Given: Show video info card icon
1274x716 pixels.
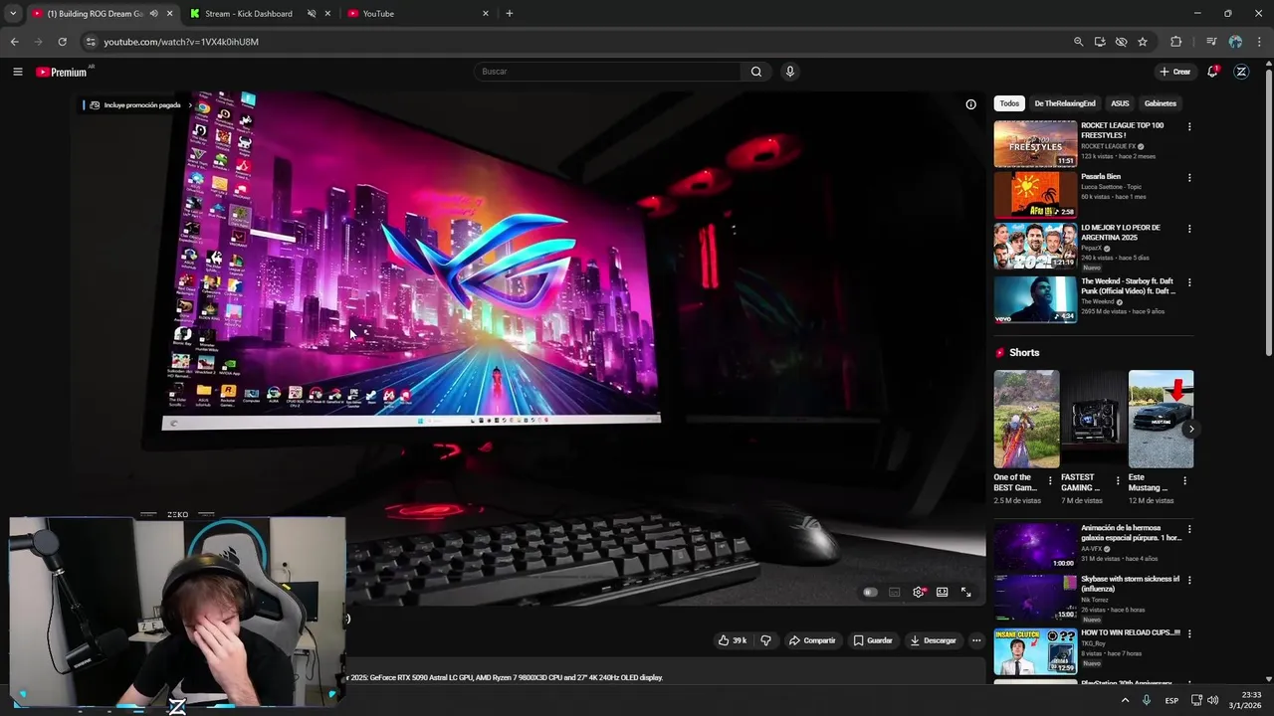Looking at the screenshot, I should point(970,104).
